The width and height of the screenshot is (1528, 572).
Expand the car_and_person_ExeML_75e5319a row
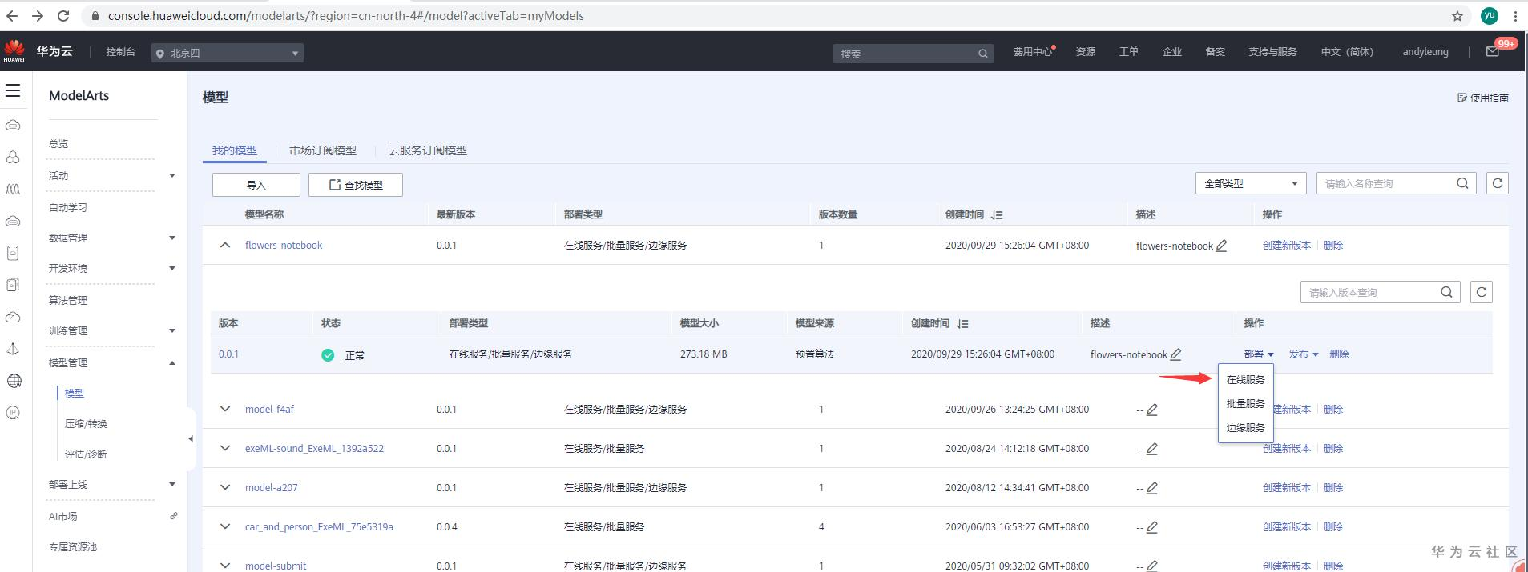point(225,526)
